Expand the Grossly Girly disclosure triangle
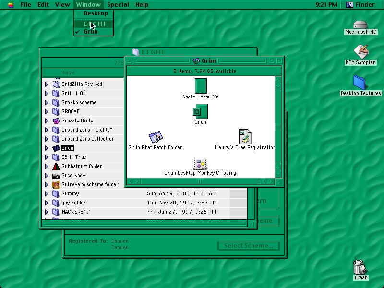The height and width of the screenshot is (288, 384). pos(47,120)
